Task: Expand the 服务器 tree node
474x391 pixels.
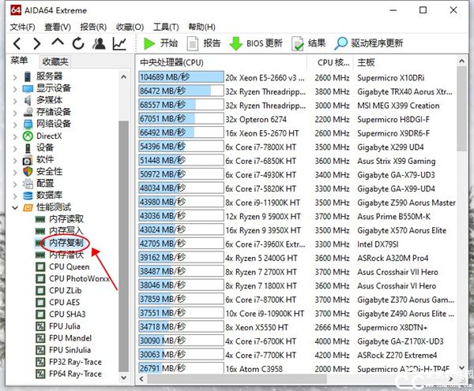Action: tap(15, 77)
